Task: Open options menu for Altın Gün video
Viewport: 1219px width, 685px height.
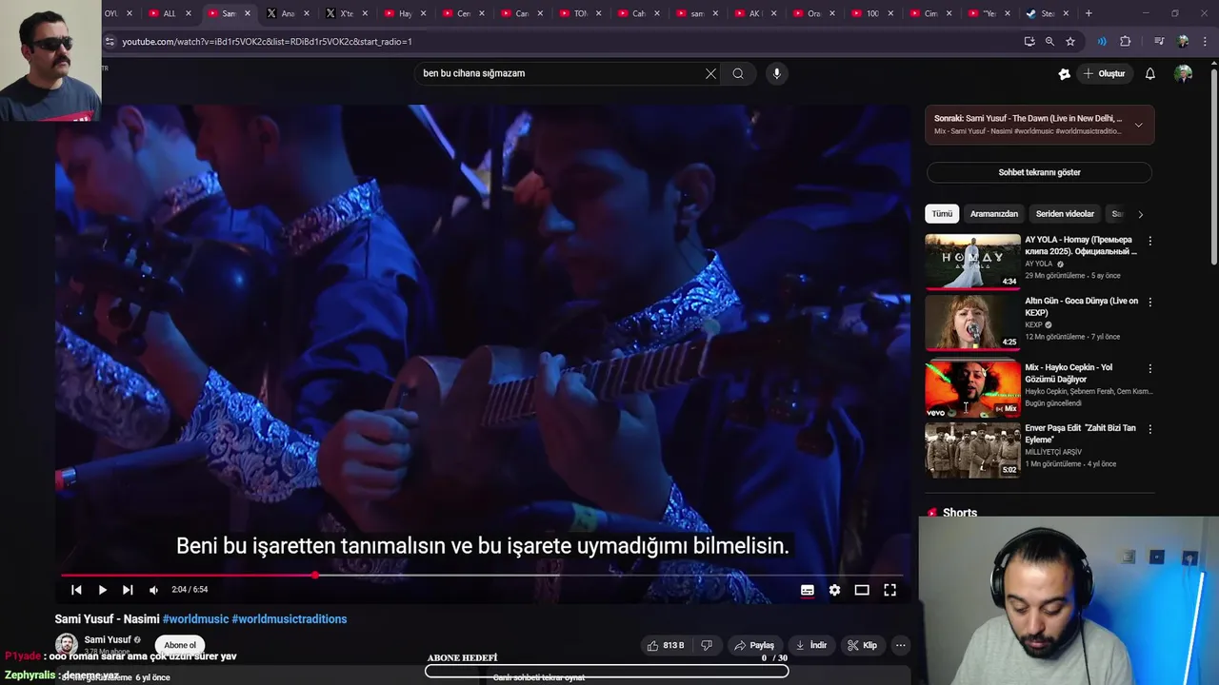Action: 1149,302
